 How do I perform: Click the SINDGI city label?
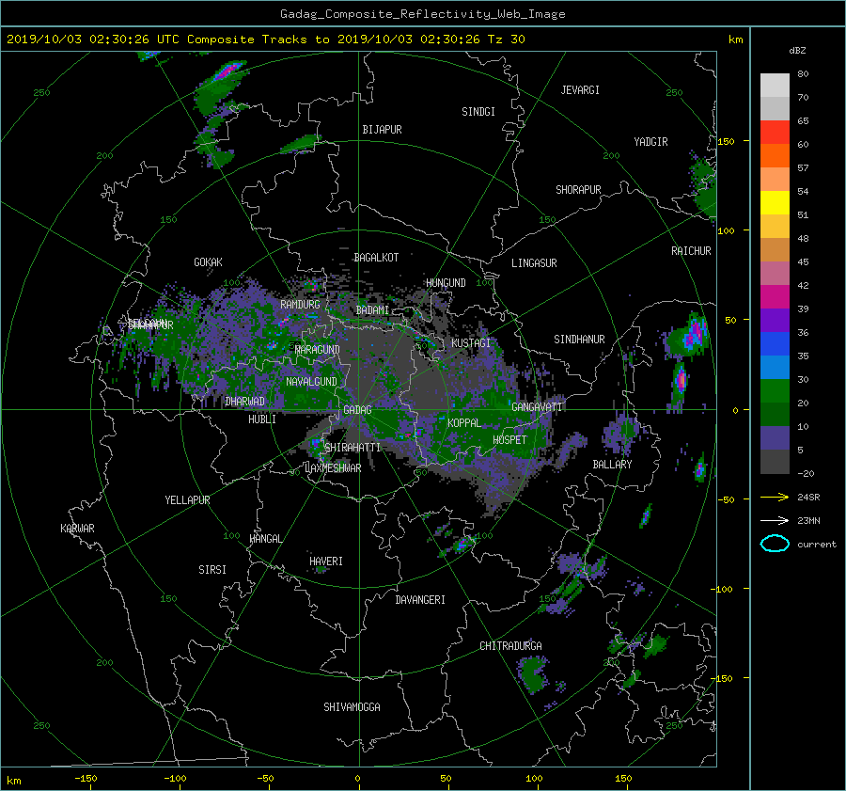tap(478, 112)
